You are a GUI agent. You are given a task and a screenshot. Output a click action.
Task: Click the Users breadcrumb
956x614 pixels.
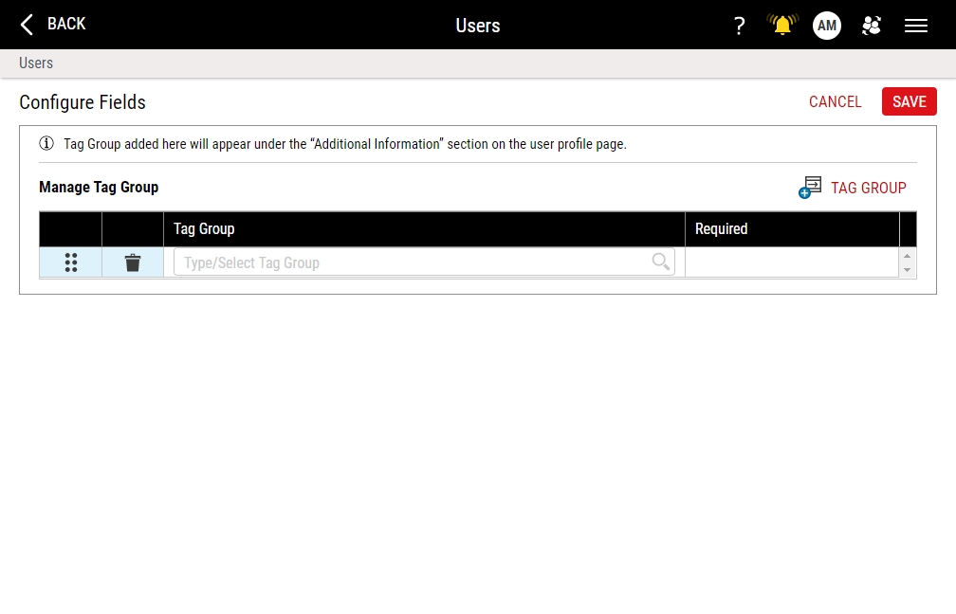pyautogui.click(x=35, y=63)
